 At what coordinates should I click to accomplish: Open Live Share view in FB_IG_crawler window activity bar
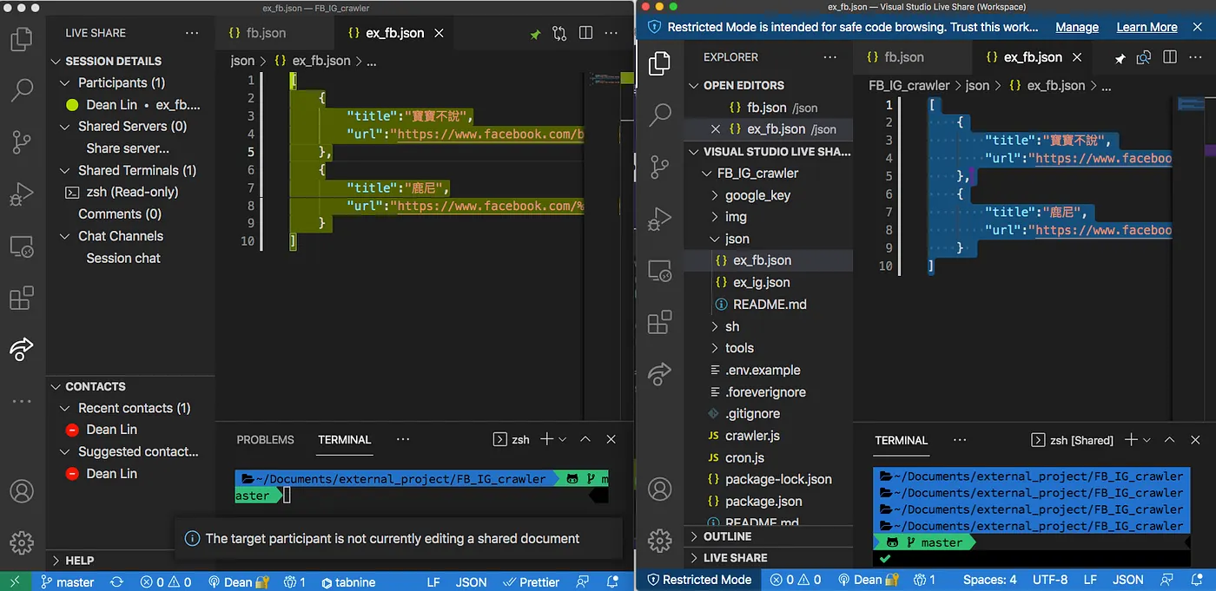[x=22, y=349]
